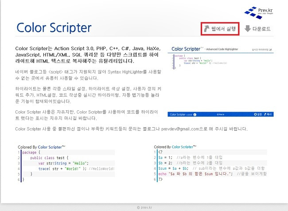Click the paragraph starting "Color Scripter 사용은 자유지만"
This screenshot has height=211, width=288.
(x=86, y=115)
